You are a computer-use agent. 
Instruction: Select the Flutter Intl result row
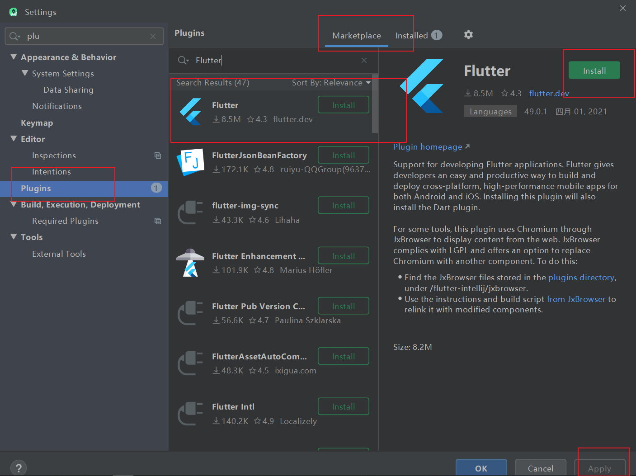coord(273,414)
